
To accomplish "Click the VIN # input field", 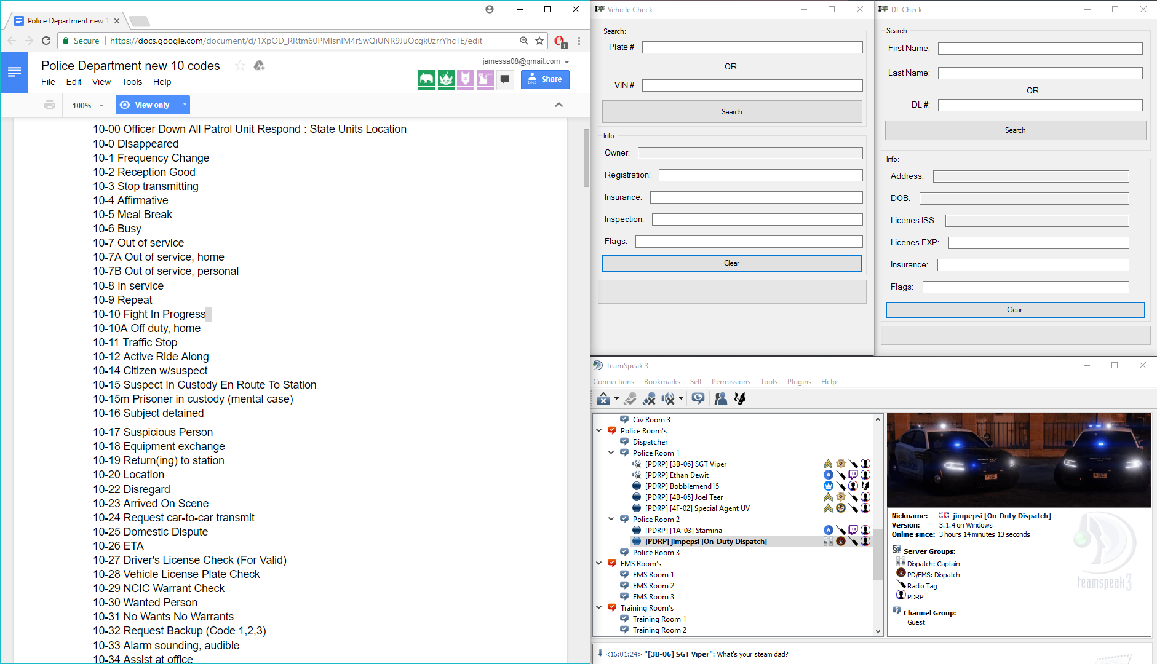I will 752,85.
